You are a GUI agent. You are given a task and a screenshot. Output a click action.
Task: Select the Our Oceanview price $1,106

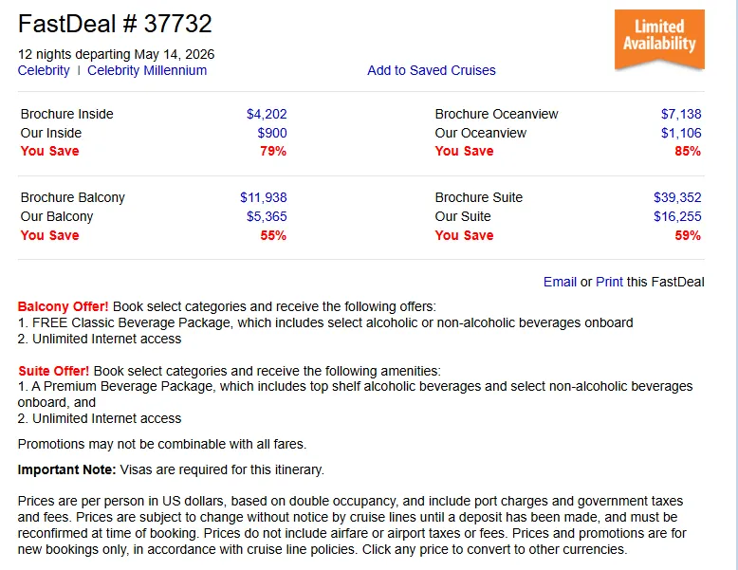(681, 133)
